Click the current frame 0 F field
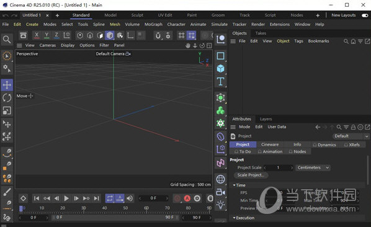 coord(153,198)
